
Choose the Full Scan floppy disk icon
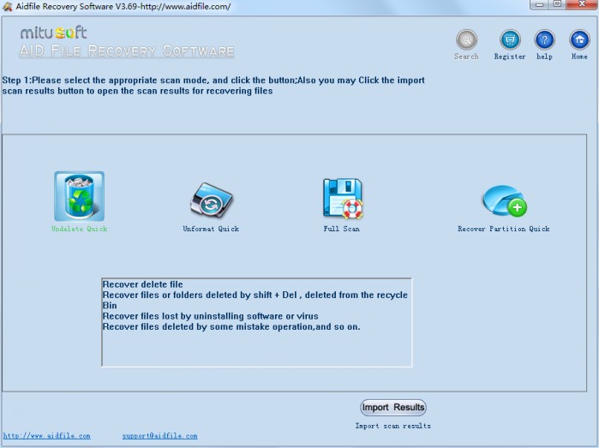click(342, 199)
